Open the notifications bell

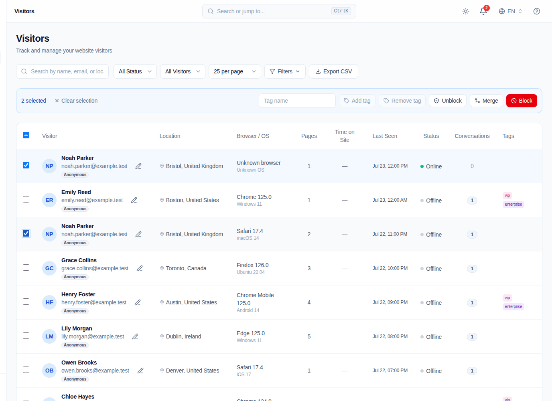pos(484,11)
